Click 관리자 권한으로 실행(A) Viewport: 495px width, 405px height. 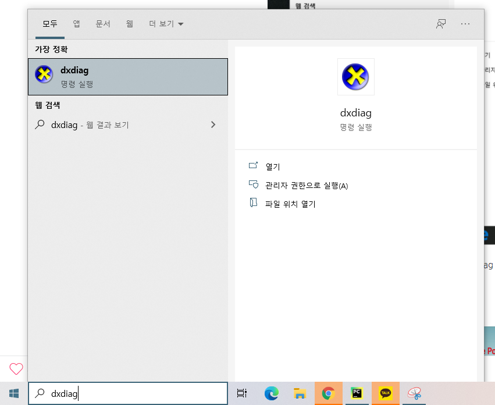(307, 186)
